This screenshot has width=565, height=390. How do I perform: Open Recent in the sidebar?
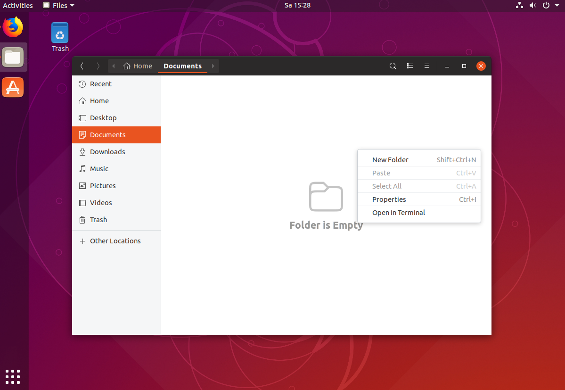[x=100, y=84]
